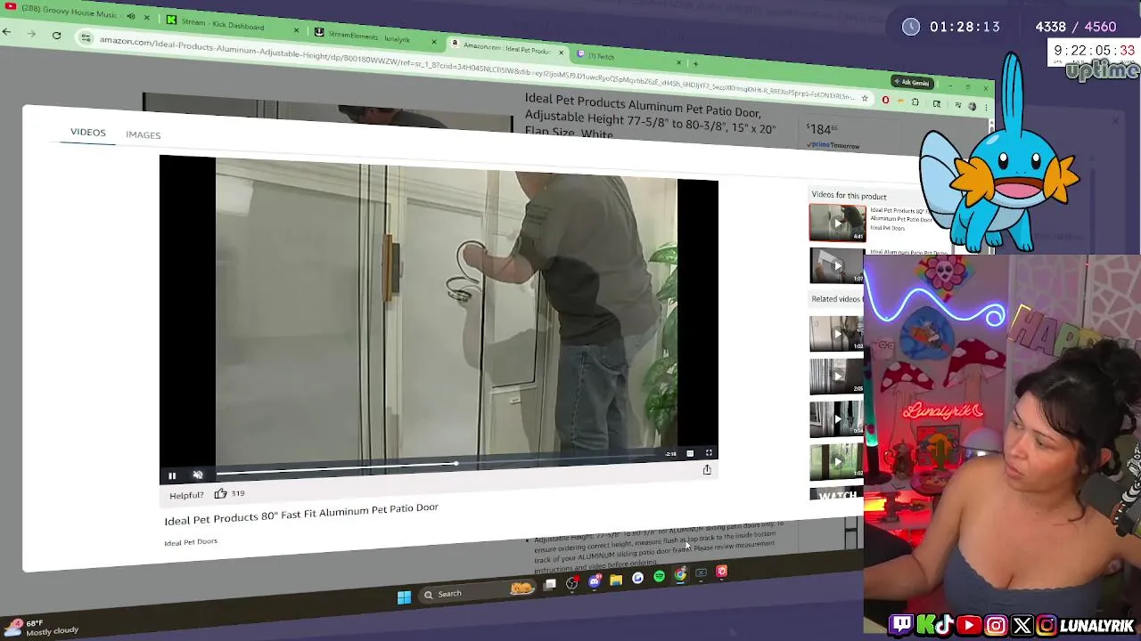Screen dimensions: 1141x641
Task: Switch to the VIDEOS tab
Action: (87, 132)
